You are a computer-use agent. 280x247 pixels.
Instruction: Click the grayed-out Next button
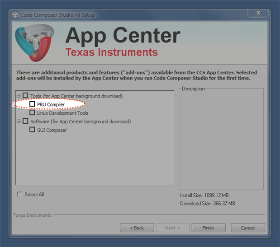point(173,228)
